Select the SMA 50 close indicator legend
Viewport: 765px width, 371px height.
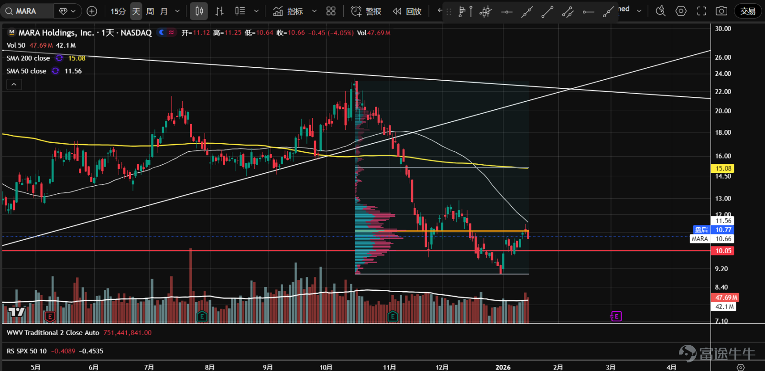pyautogui.click(x=26, y=71)
